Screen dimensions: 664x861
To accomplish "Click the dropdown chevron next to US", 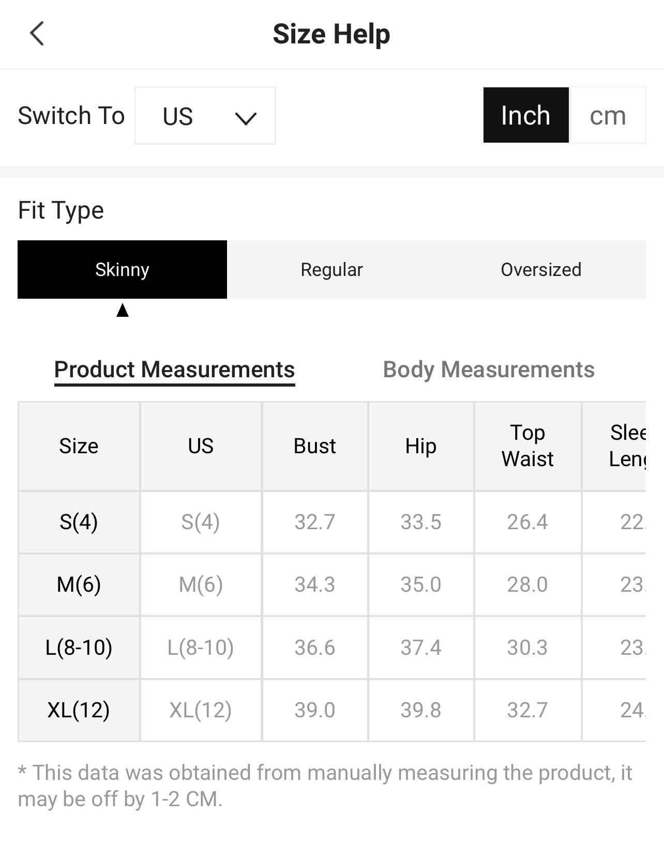I will tap(246, 118).
